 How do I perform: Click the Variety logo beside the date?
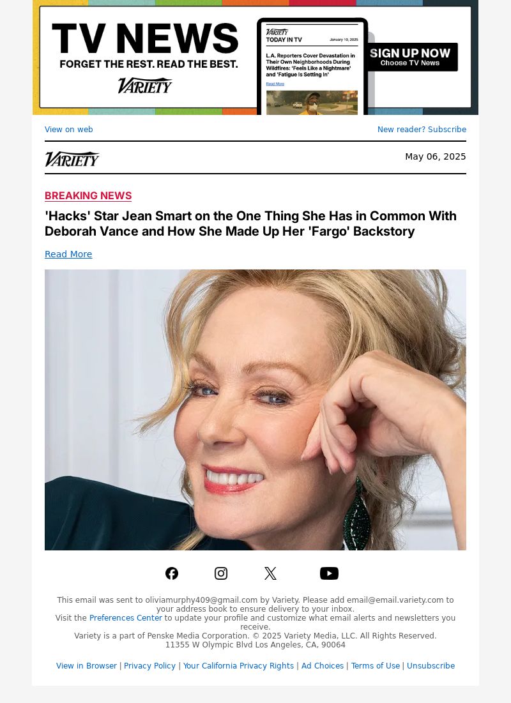pos(72,159)
